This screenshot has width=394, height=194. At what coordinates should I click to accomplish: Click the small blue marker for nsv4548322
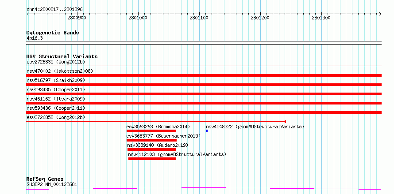[207, 131]
